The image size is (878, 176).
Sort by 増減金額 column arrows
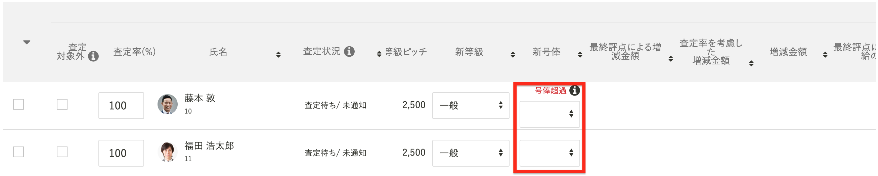pyautogui.click(x=825, y=54)
